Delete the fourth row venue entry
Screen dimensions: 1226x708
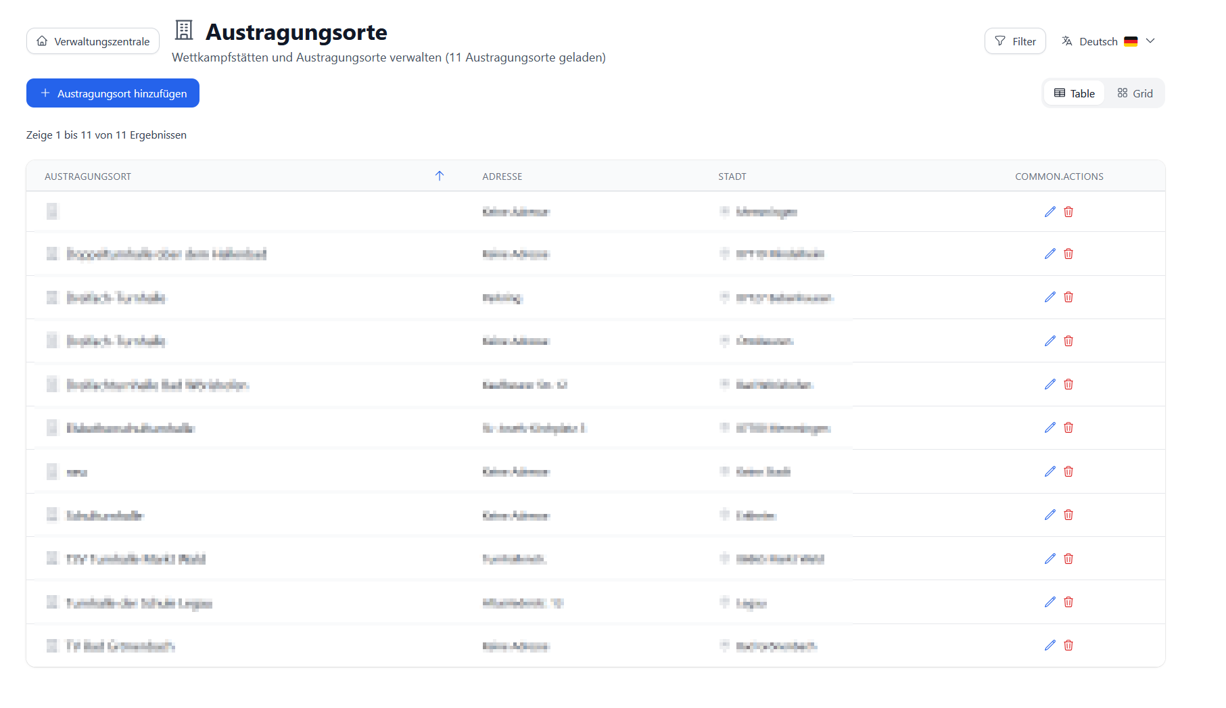click(1068, 341)
